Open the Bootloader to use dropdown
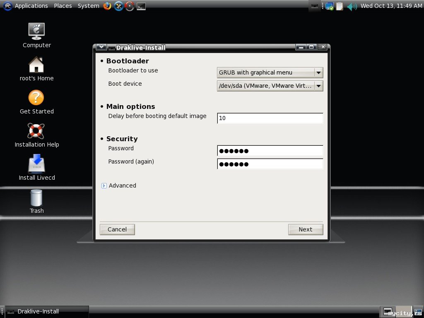The width and height of the screenshot is (424, 318). pos(270,72)
